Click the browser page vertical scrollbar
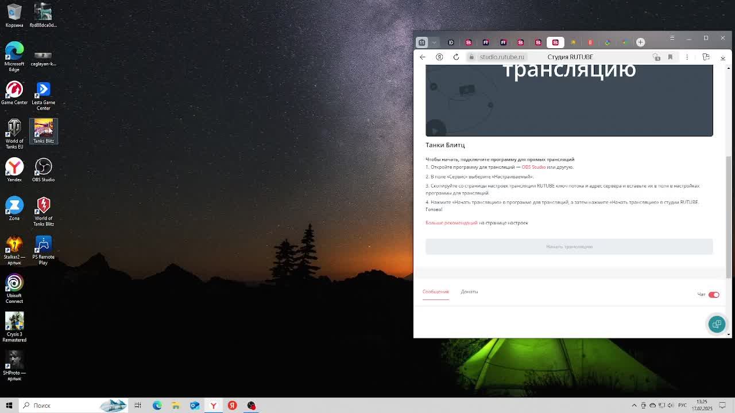The width and height of the screenshot is (735, 413). [729, 216]
